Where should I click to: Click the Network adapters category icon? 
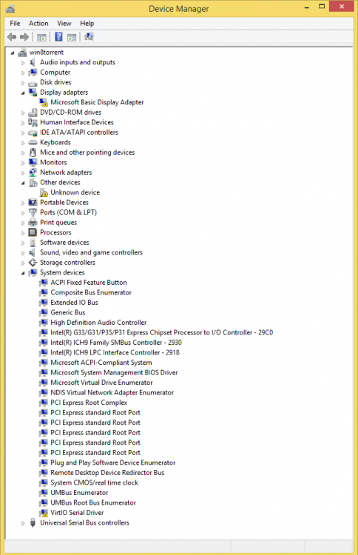pyautogui.click(x=33, y=172)
